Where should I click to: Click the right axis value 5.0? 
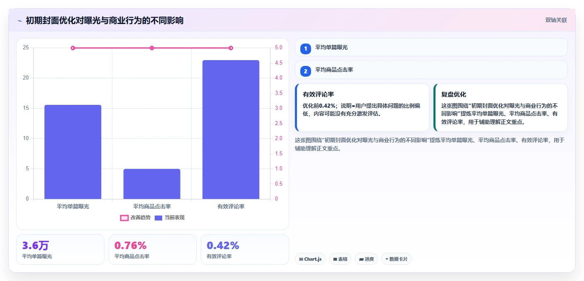pyautogui.click(x=279, y=48)
